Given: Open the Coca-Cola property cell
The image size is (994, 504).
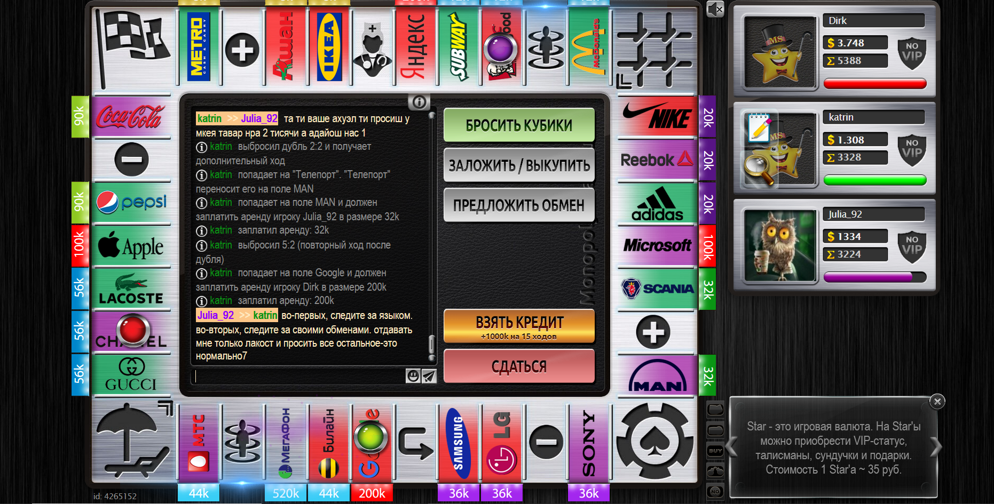Looking at the screenshot, I should tap(131, 116).
